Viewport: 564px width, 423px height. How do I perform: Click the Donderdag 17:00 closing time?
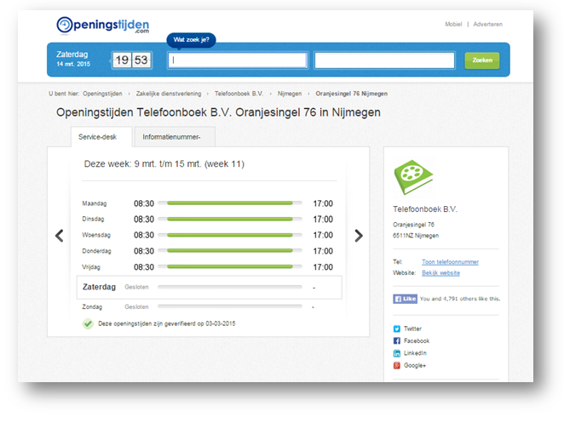click(x=323, y=251)
